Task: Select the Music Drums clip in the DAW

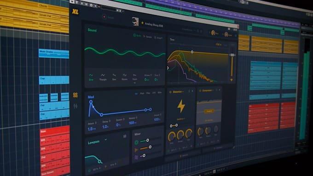Action: point(54,53)
